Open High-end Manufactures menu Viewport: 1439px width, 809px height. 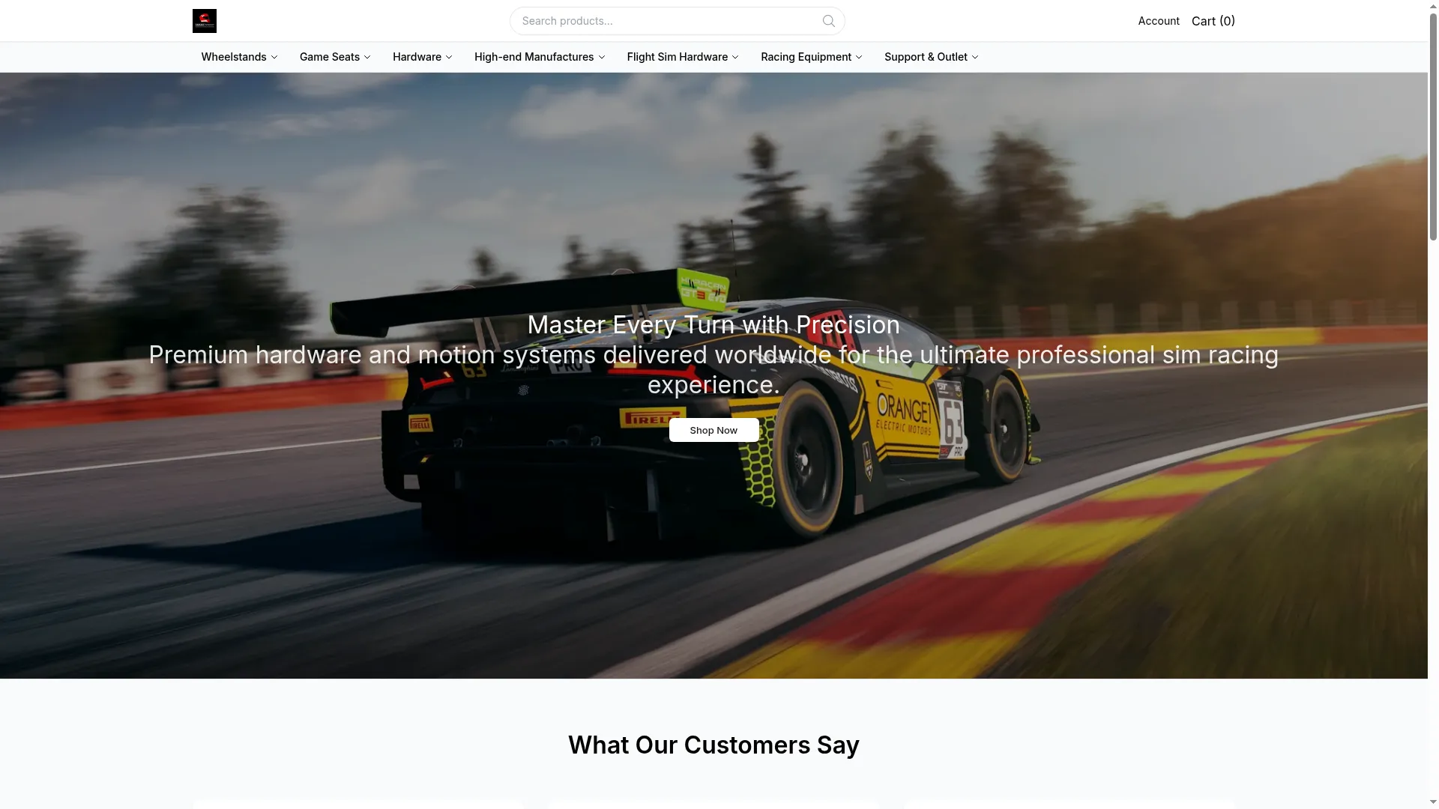click(x=539, y=57)
